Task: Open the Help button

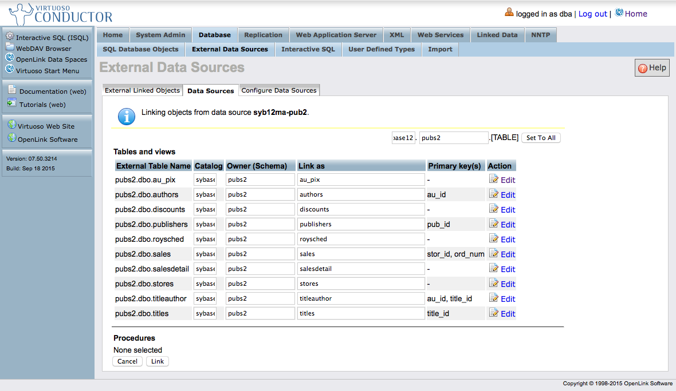Action: pos(653,68)
